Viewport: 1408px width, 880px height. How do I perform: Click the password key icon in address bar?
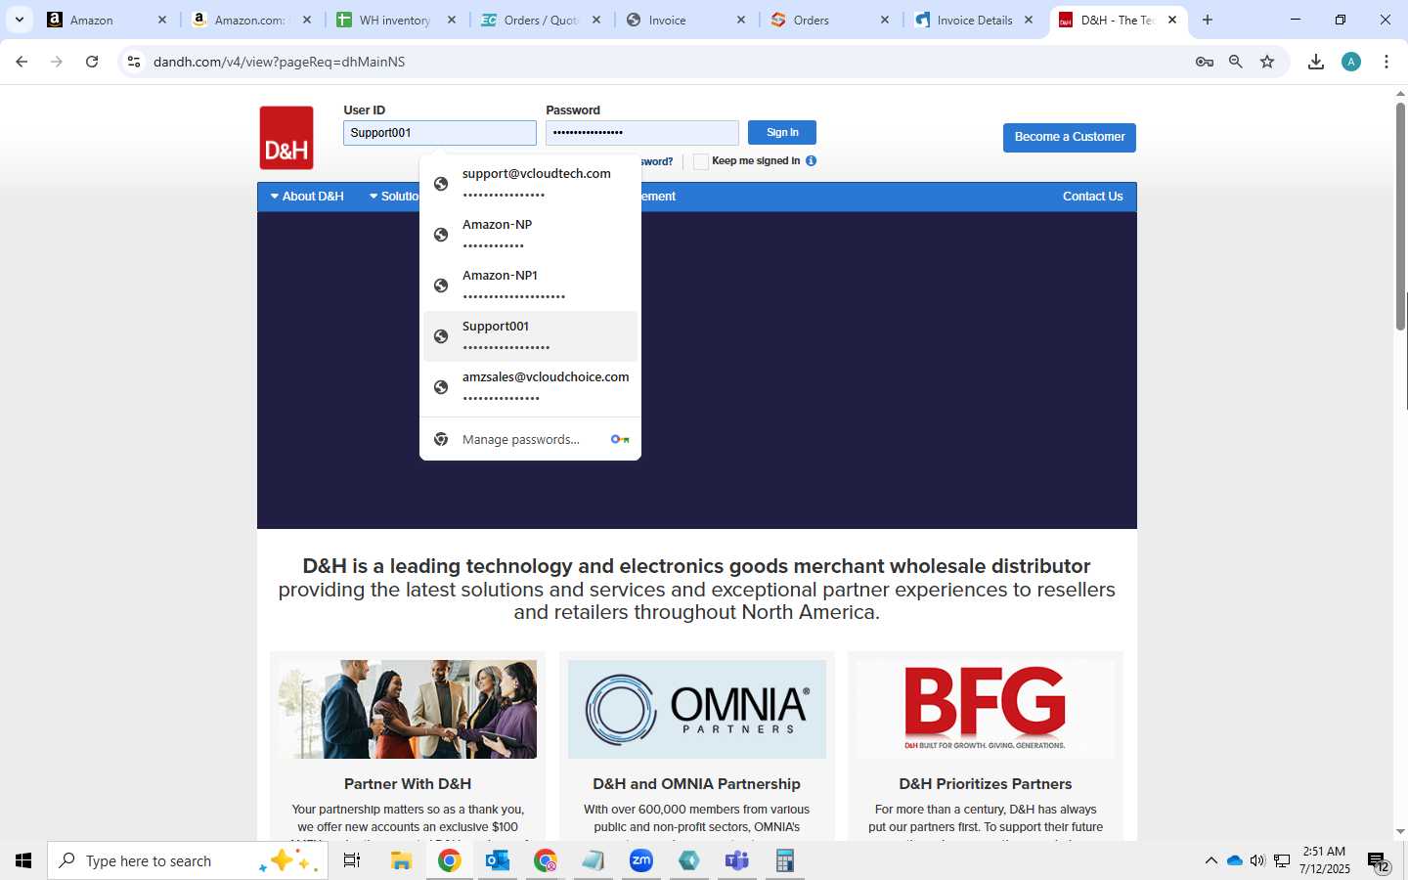(1204, 62)
